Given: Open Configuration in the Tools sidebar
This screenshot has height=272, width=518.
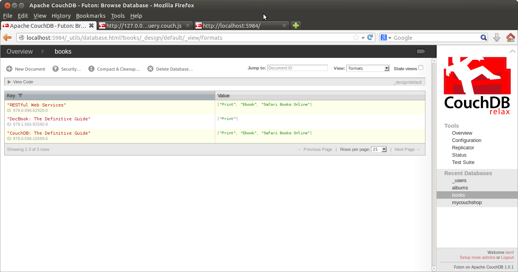Looking at the screenshot, I should click(467, 140).
